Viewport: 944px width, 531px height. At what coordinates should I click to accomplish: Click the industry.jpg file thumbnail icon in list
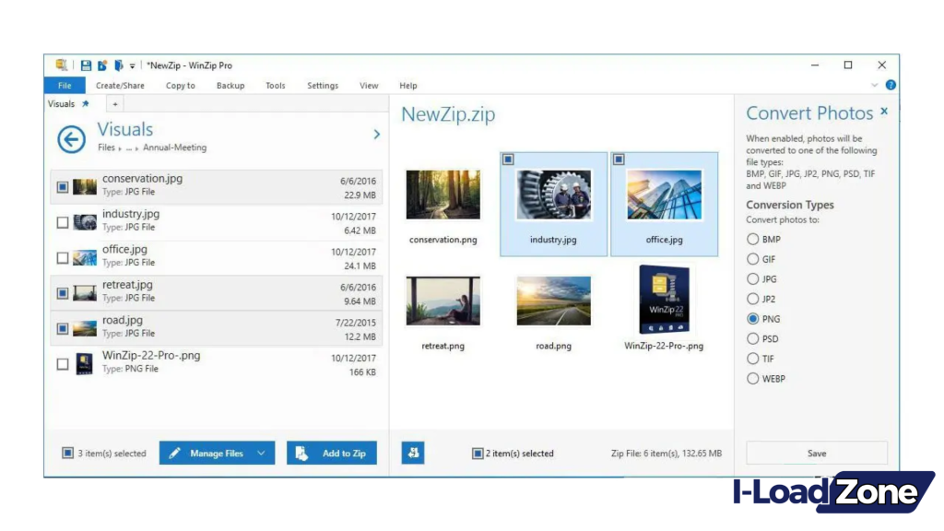(84, 222)
